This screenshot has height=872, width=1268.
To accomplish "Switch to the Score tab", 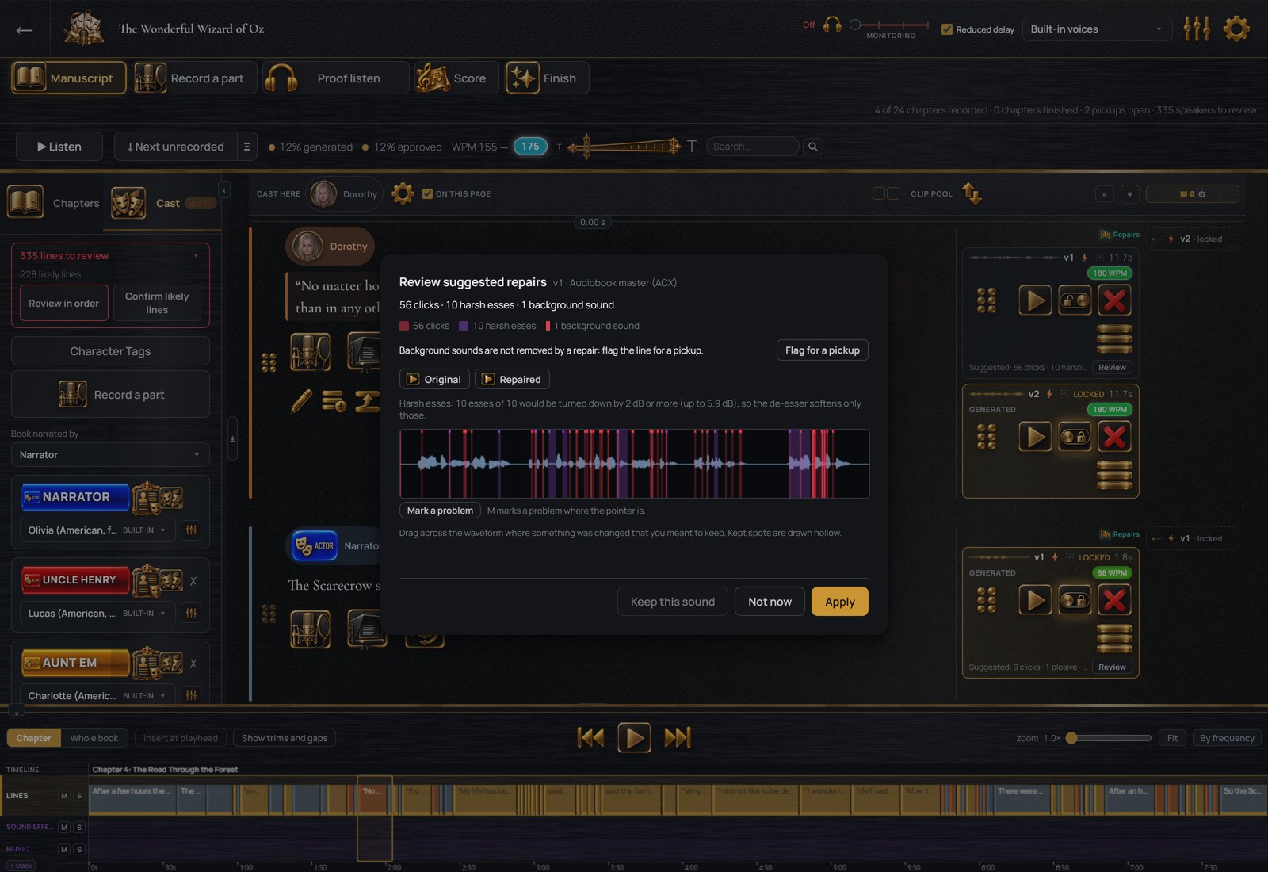I will [x=456, y=78].
